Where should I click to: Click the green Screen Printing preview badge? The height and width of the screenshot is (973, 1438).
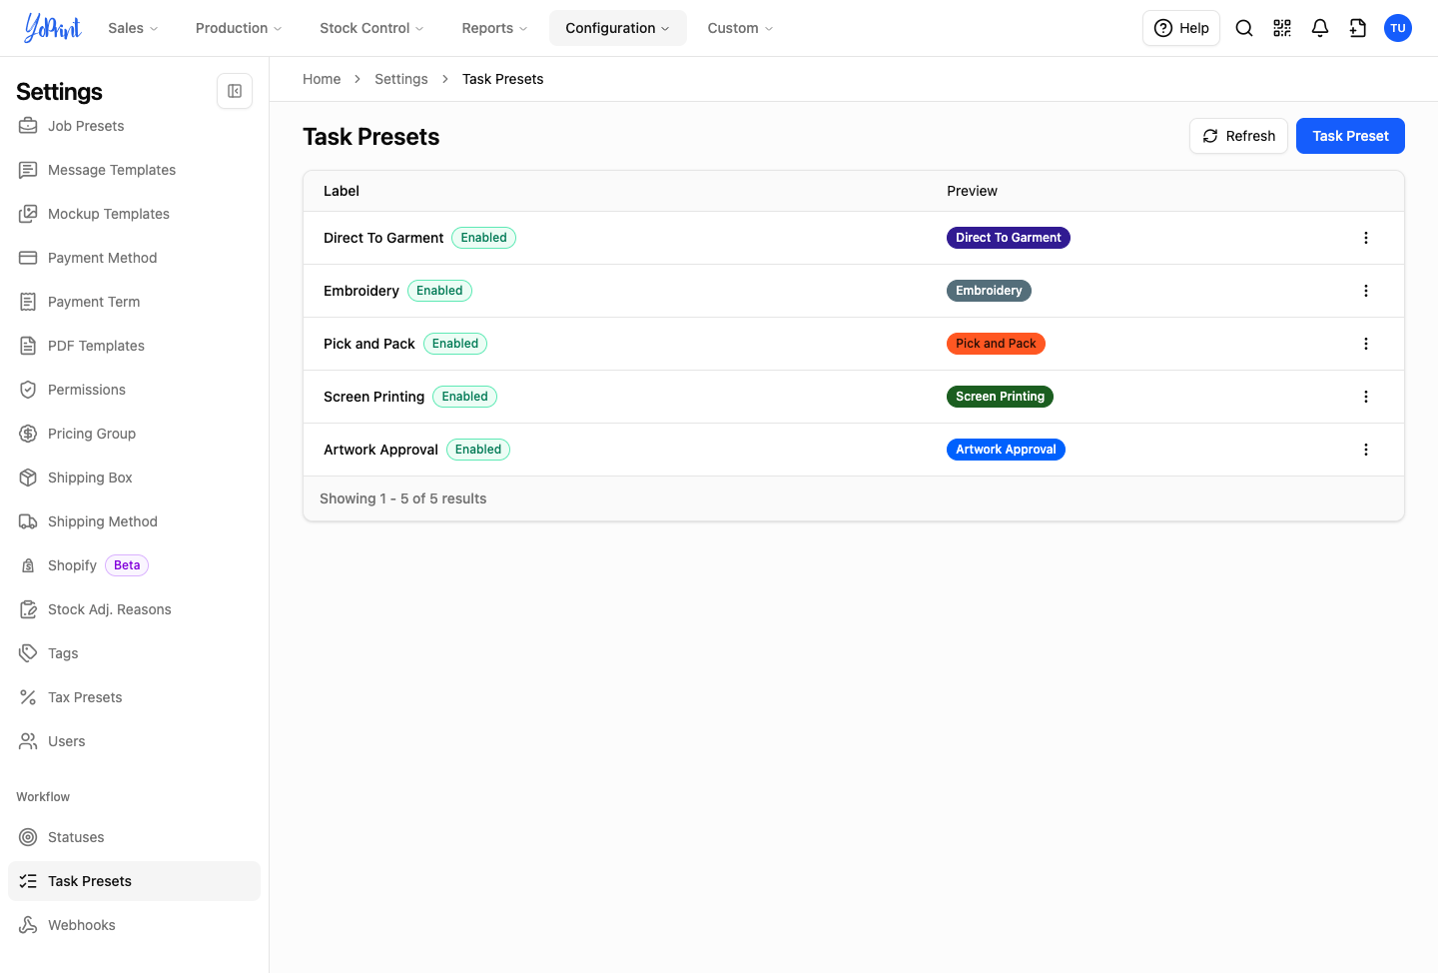pos(1000,397)
